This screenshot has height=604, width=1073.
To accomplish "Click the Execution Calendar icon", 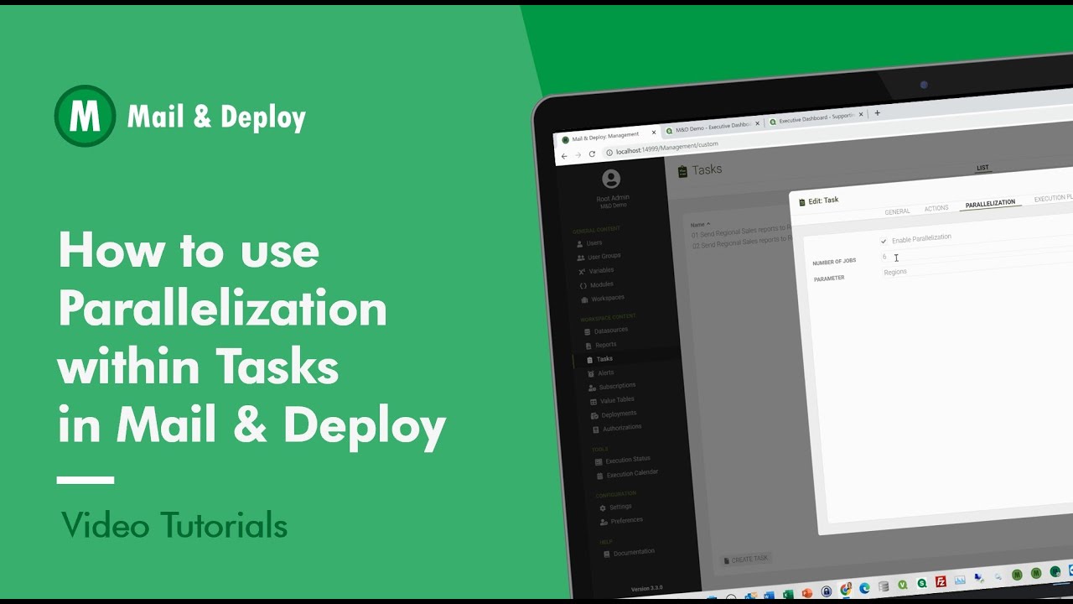I will pyautogui.click(x=599, y=476).
